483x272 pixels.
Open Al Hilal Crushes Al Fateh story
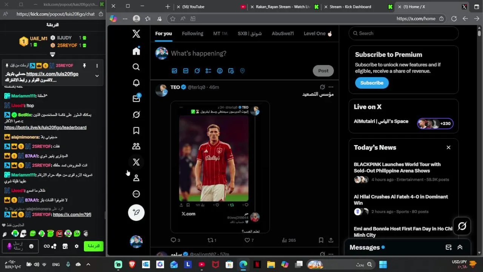tap(401, 199)
